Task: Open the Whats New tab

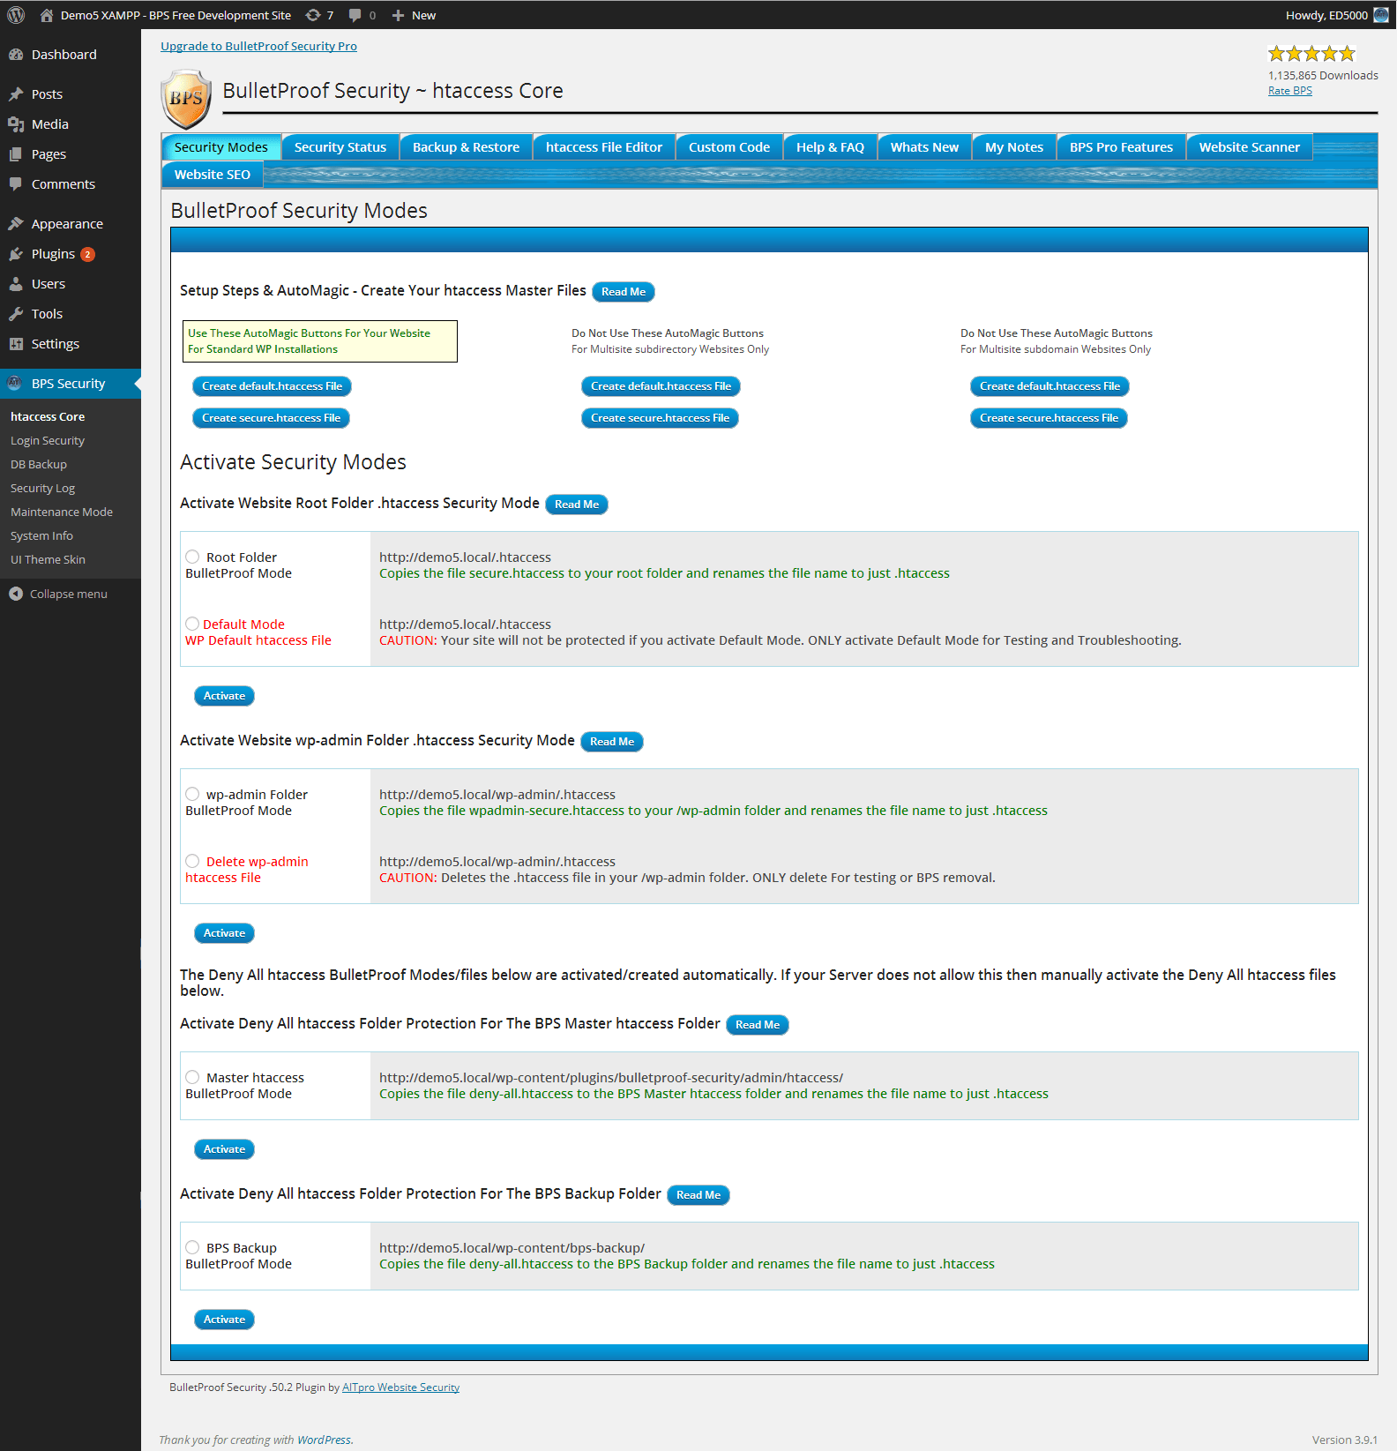Action: click(924, 147)
